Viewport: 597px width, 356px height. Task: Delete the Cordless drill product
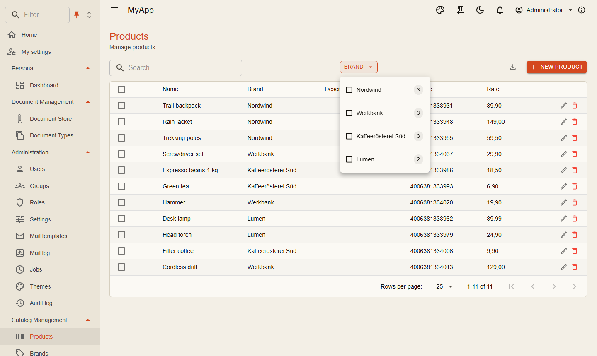coord(575,267)
